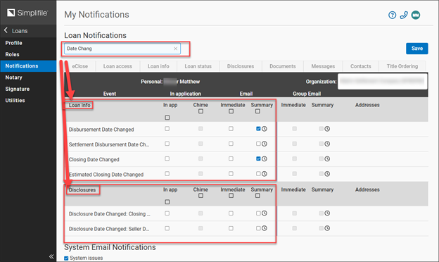Open the Organization selection box

click(383, 82)
